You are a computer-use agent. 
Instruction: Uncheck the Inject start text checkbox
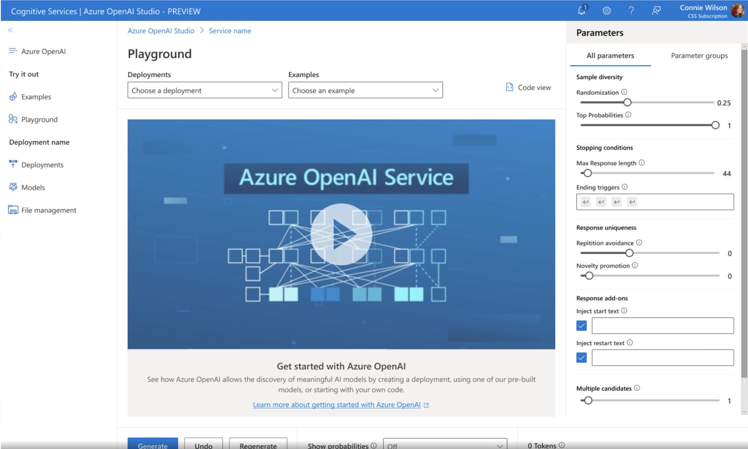tap(582, 326)
